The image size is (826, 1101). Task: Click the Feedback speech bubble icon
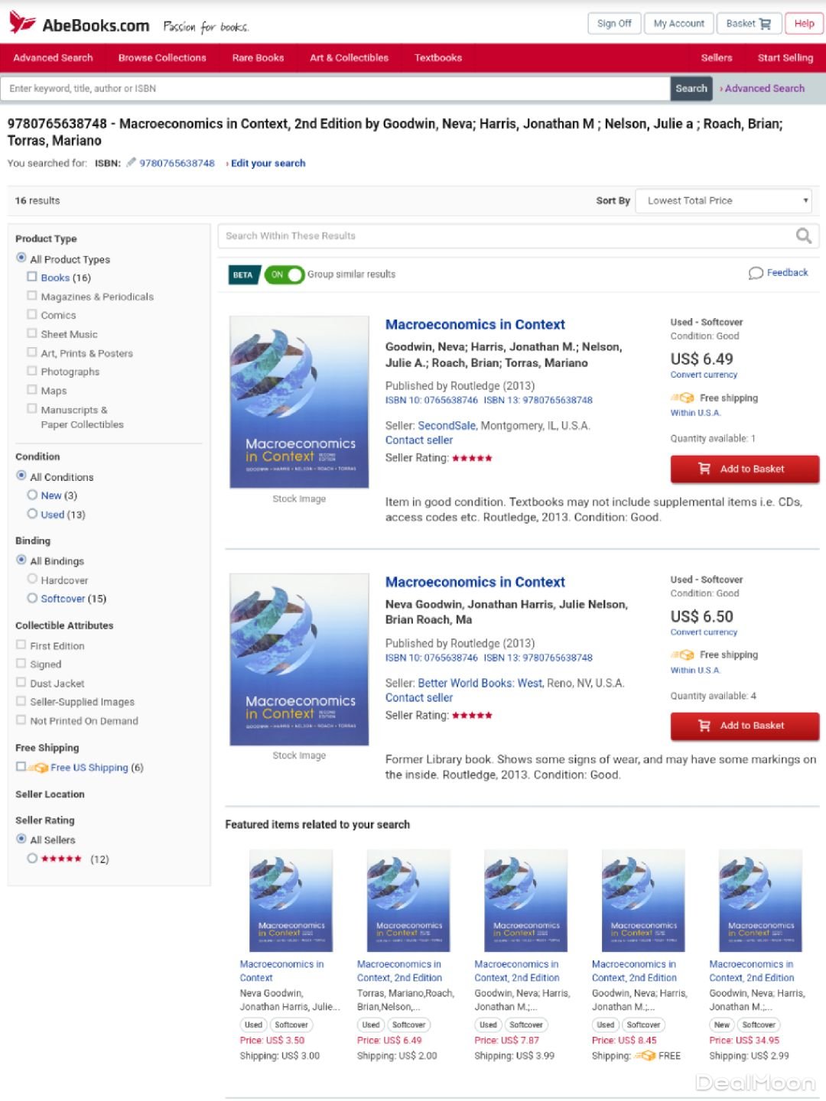coord(756,273)
